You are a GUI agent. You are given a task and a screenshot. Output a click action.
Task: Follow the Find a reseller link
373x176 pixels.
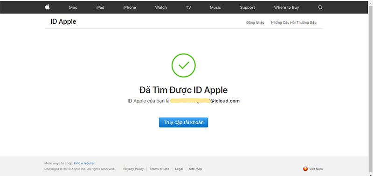[x=84, y=163]
